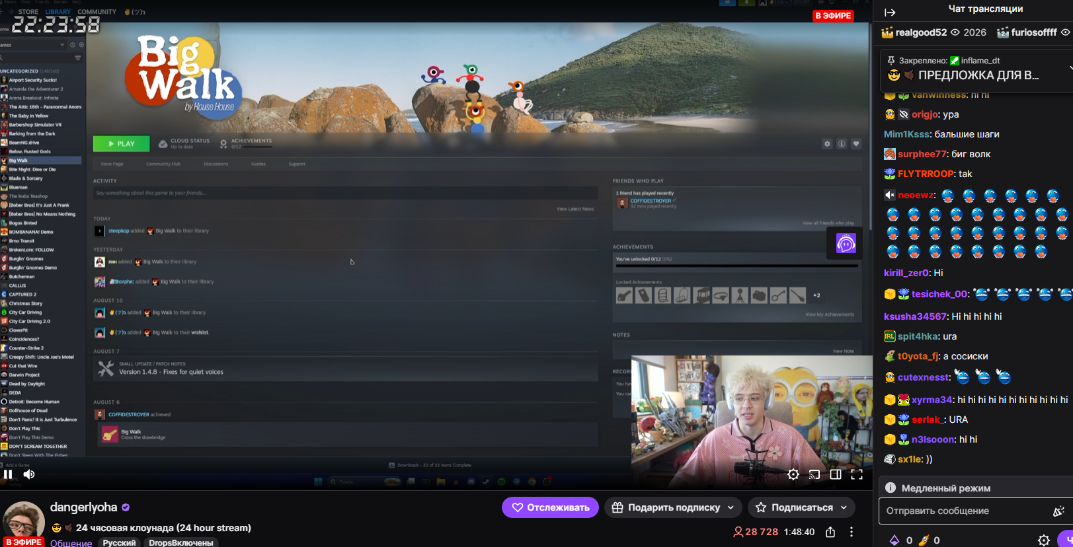The height and width of the screenshot is (547, 1073).
Task: Open the Bits balance icon
Action: 894,540
